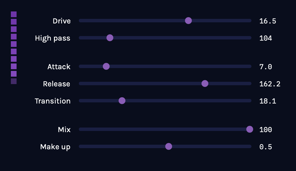Click the Drive slider handle

coord(188,21)
